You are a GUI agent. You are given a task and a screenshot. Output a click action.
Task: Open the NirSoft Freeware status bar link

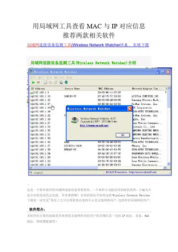pos(131,172)
